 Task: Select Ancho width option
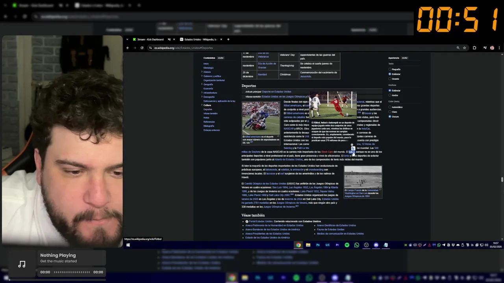390,95
